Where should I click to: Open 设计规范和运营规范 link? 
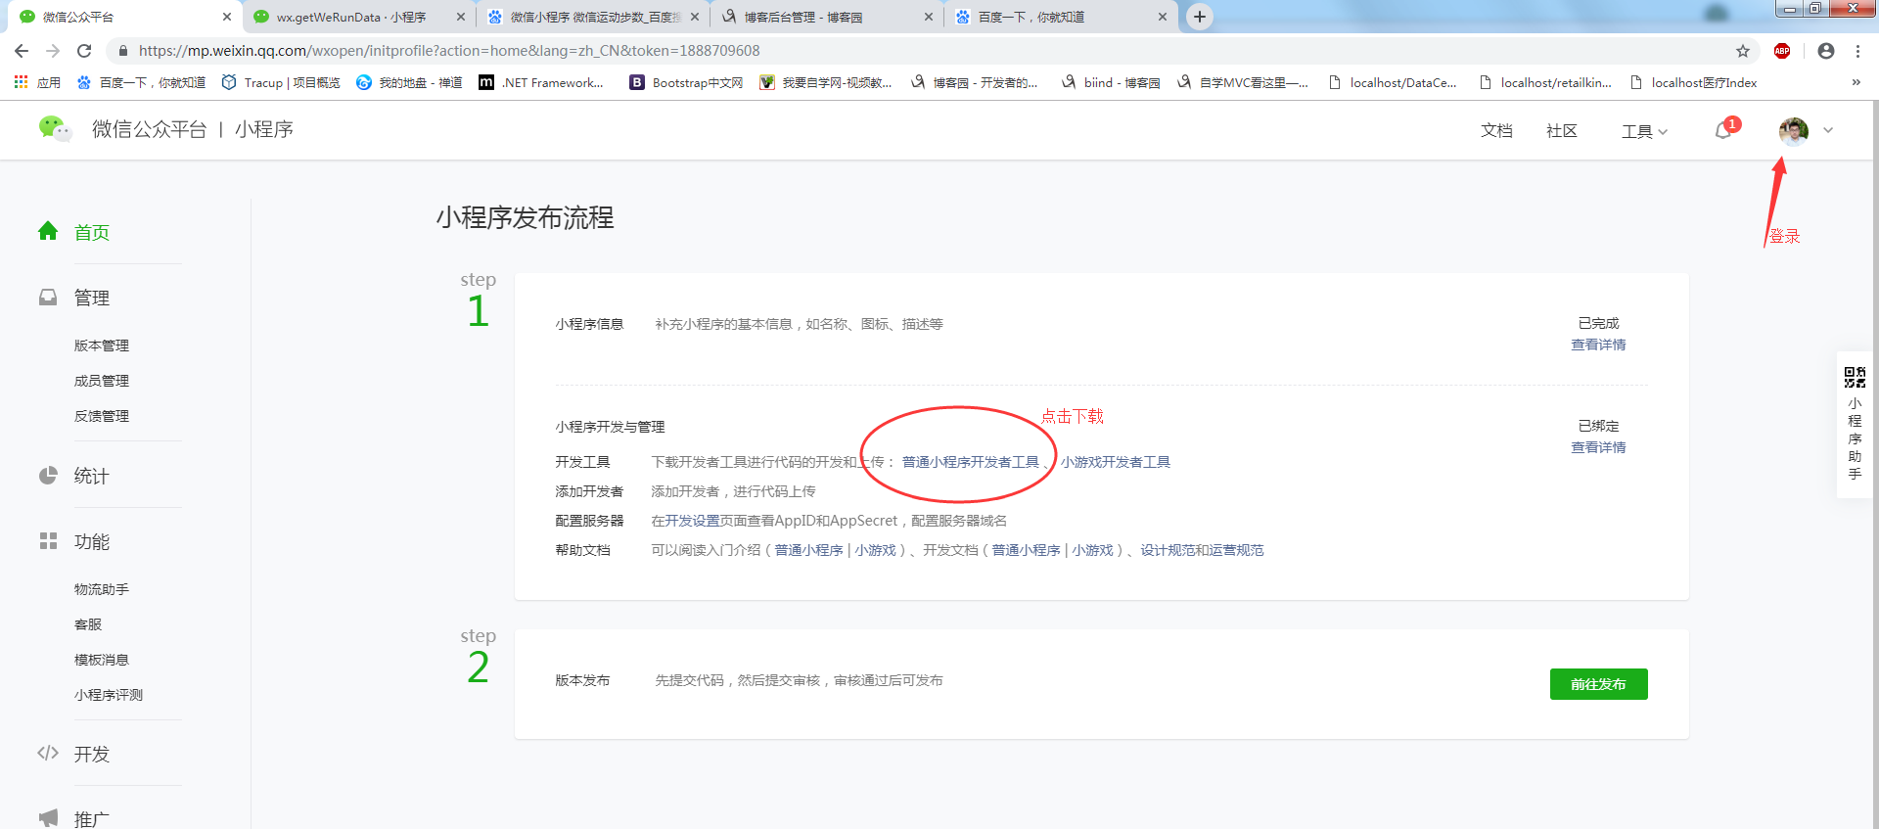pyautogui.click(x=1202, y=550)
